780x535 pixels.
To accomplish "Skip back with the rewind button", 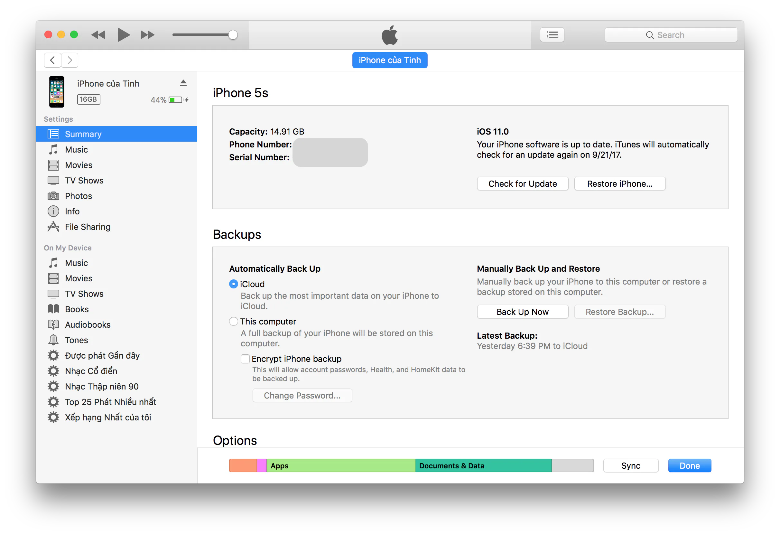I will [x=98, y=35].
